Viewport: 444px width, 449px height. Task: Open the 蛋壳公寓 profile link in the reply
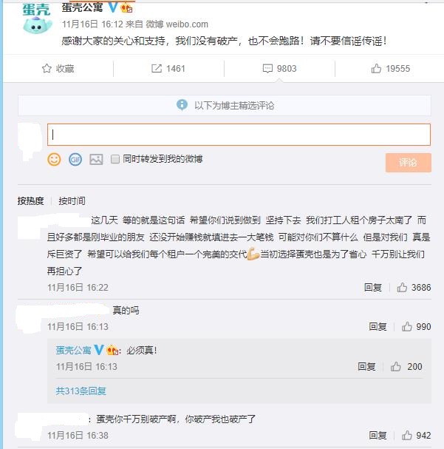click(x=73, y=350)
